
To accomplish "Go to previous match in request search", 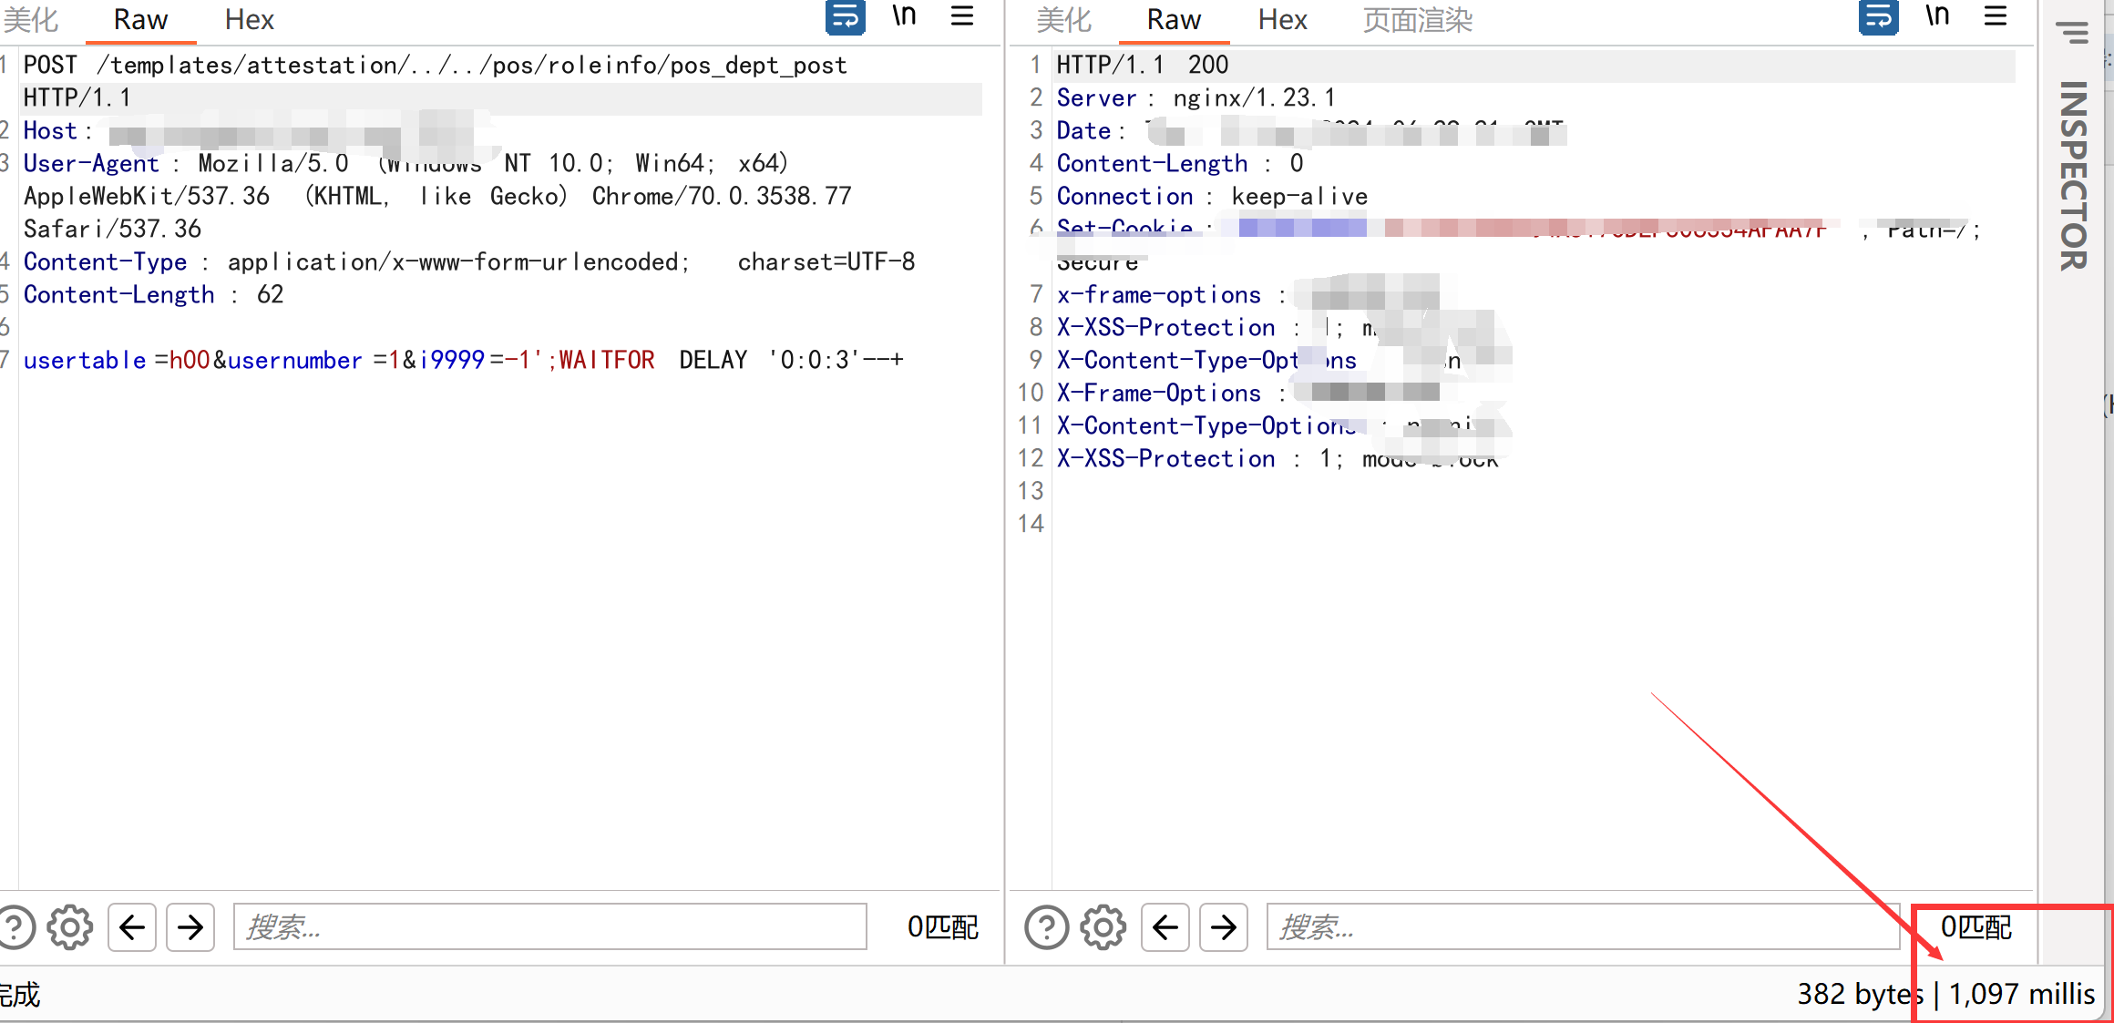I will 132,927.
